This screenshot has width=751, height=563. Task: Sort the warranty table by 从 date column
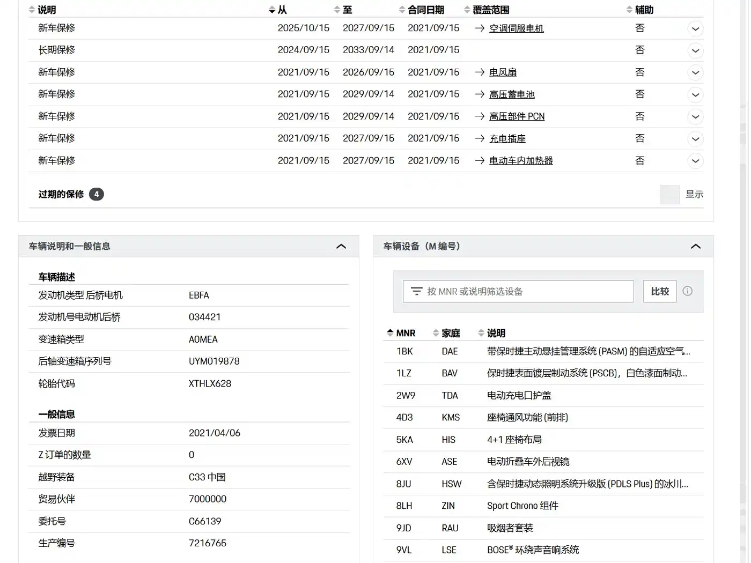point(278,10)
